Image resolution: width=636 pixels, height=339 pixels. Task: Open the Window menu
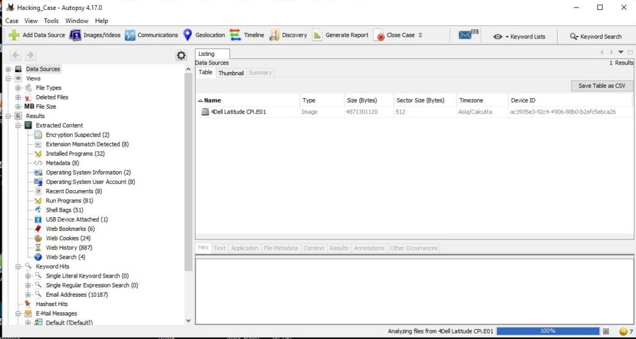pyautogui.click(x=76, y=20)
